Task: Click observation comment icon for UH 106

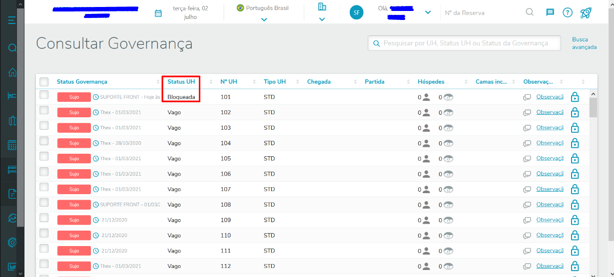Action: (x=527, y=174)
